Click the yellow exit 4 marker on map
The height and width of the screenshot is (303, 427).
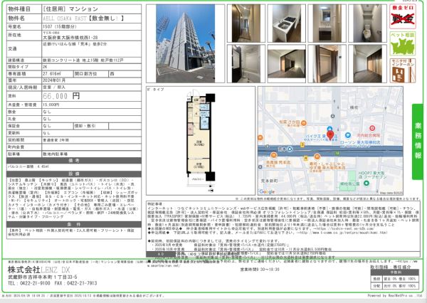305,158
